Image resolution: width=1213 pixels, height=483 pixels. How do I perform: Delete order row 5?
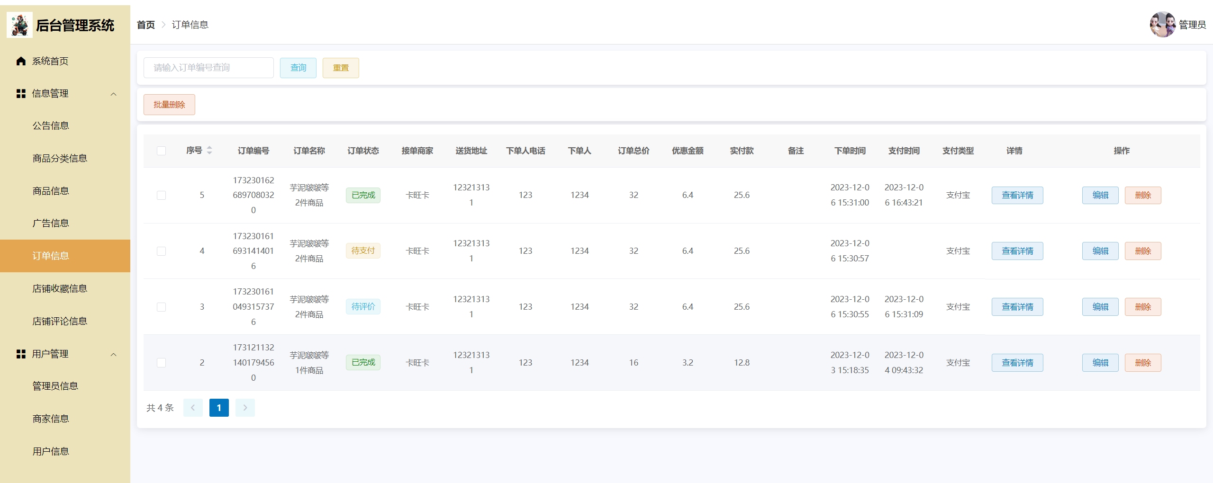pos(1143,195)
